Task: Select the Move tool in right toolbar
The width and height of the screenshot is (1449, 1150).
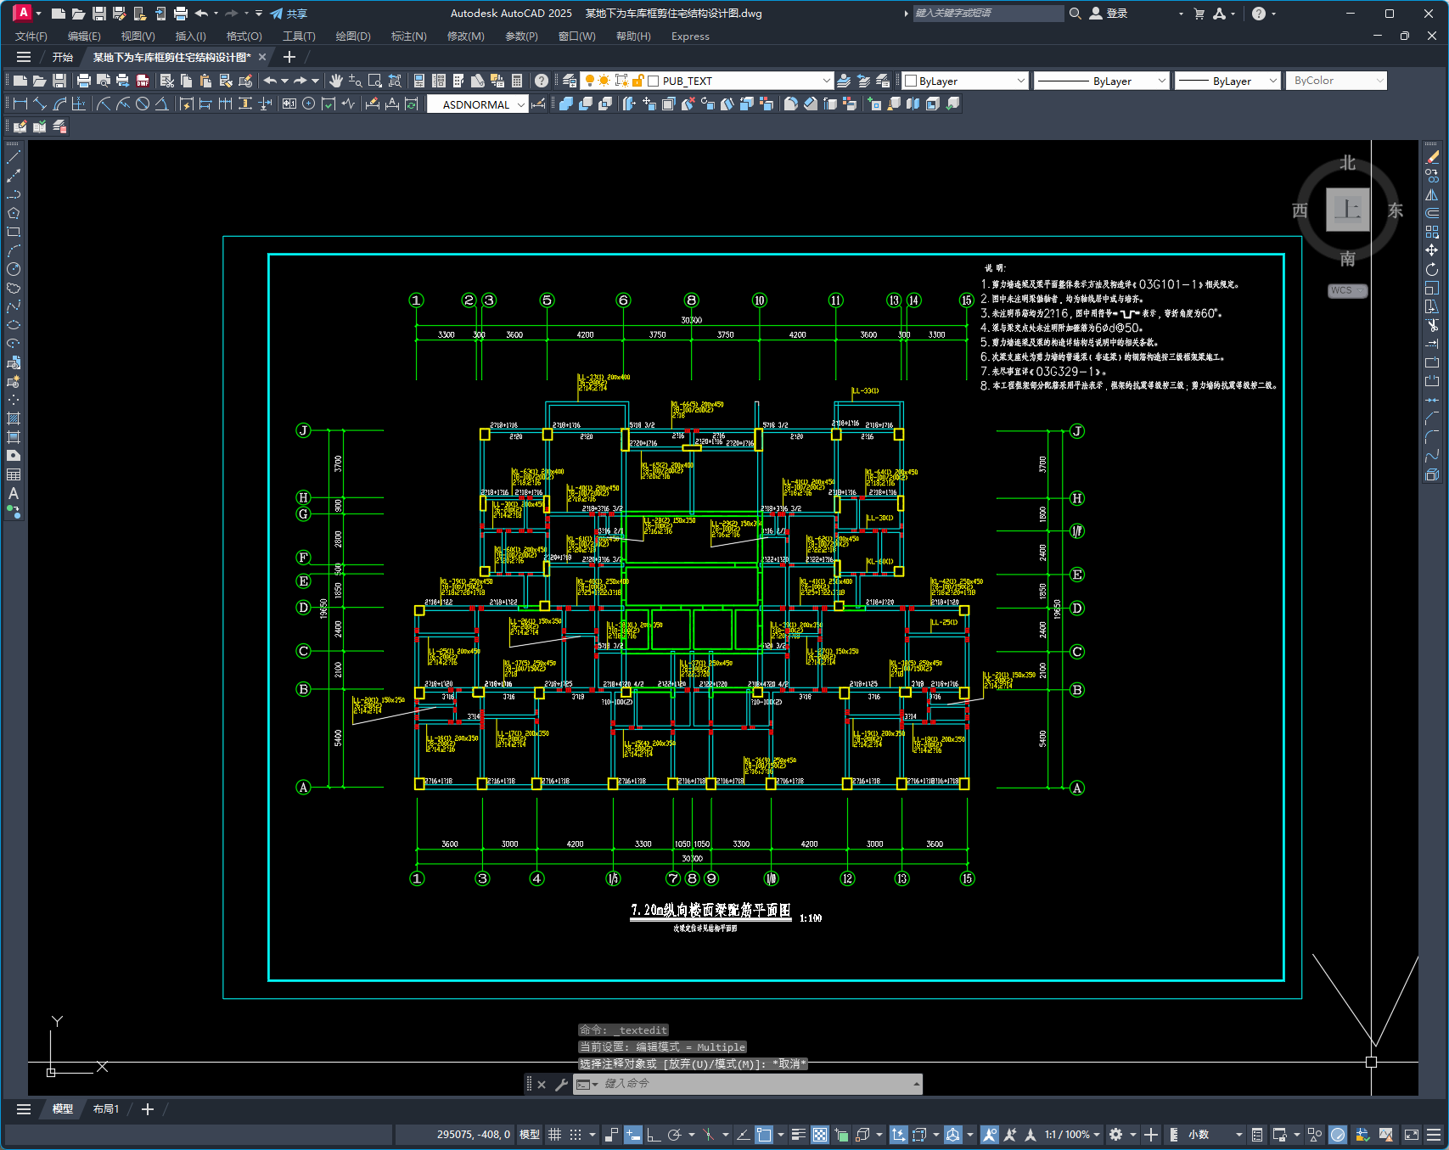Action: (1432, 250)
